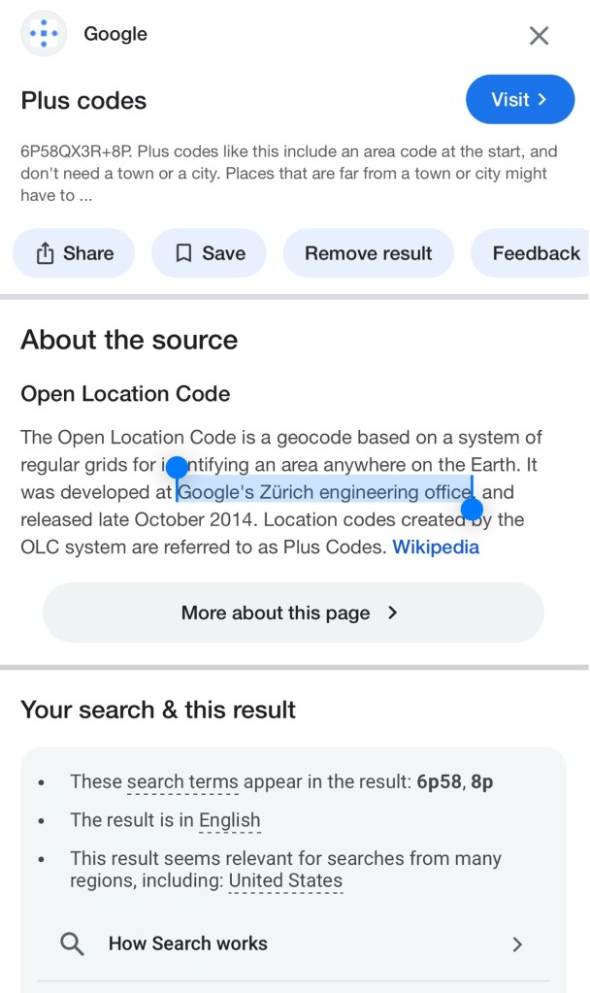The image size is (590, 993).
Task: Tap the underlined search terms link
Action: [182, 781]
